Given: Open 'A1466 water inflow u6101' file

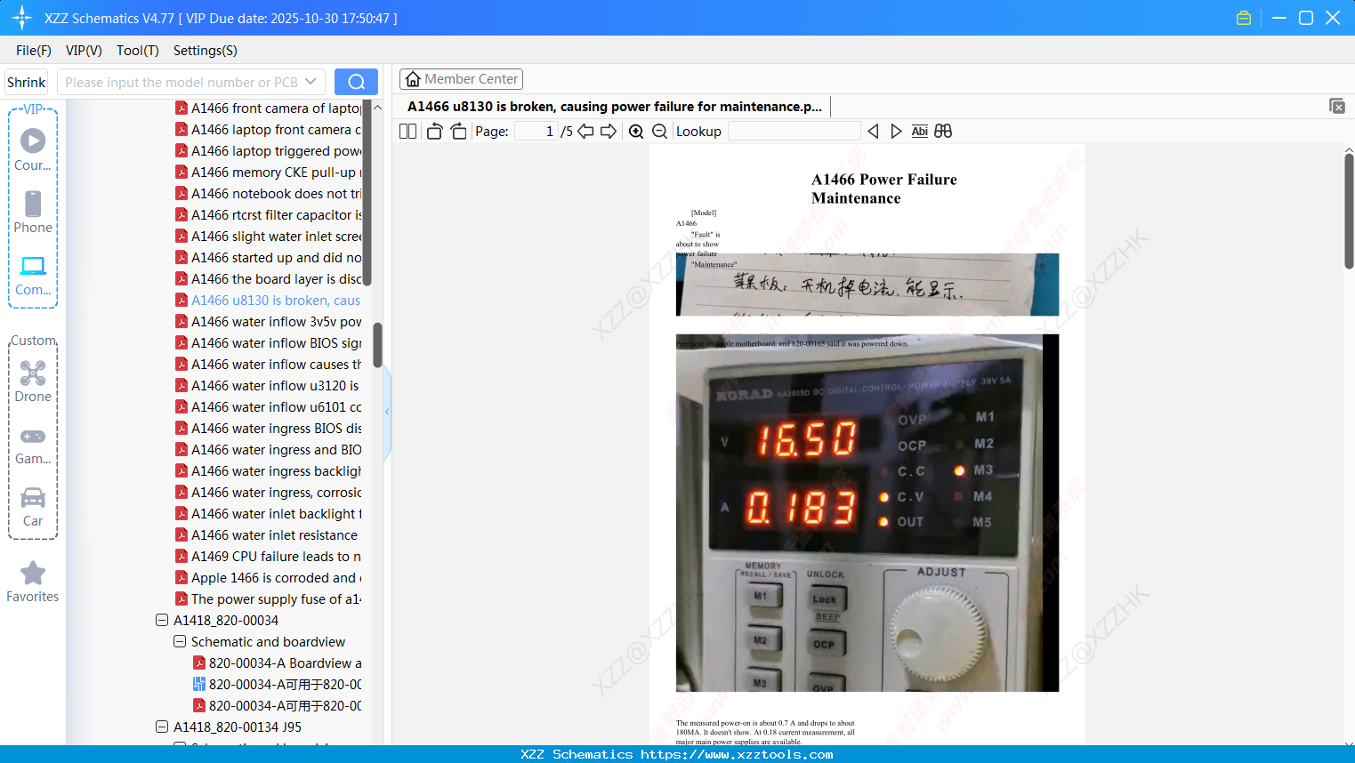Looking at the screenshot, I should (x=268, y=406).
